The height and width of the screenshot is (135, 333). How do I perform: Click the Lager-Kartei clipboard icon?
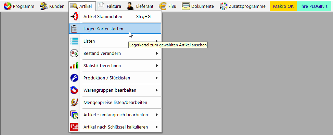(74, 29)
